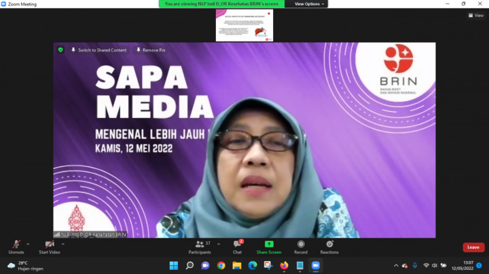Select the Zoom app on taskbar
Image resolution: width=489 pixels, height=274 pixels.
point(316,266)
